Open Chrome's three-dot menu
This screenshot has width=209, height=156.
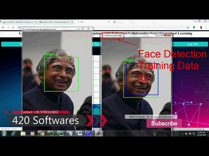tap(206, 27)
